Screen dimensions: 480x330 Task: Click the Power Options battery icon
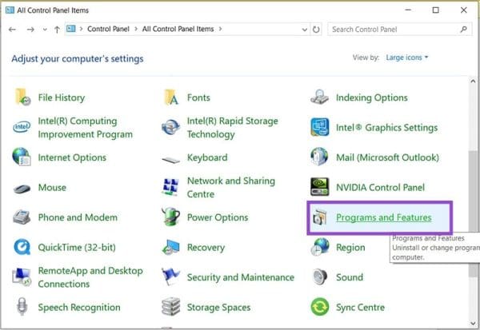[x=170, y=217]
